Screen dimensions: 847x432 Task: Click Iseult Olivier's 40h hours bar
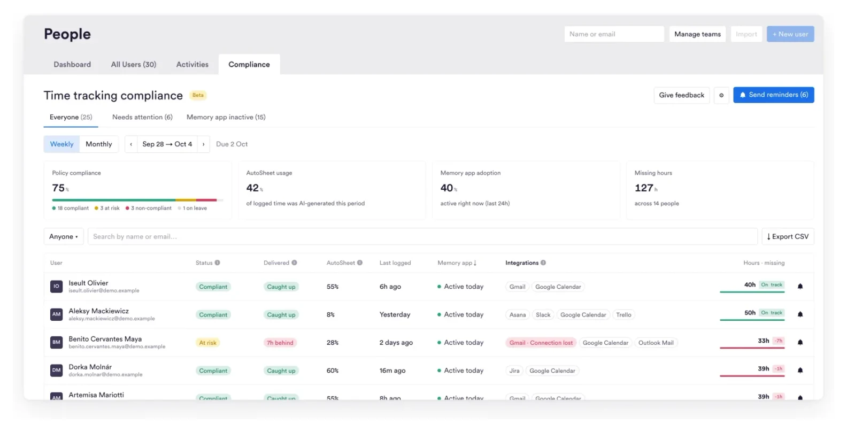[x=752, y=291]
